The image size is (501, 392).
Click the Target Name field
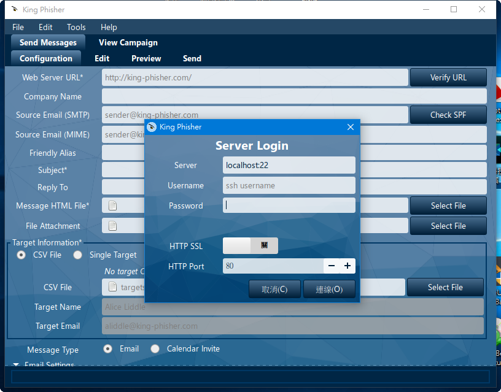point(293,307)
